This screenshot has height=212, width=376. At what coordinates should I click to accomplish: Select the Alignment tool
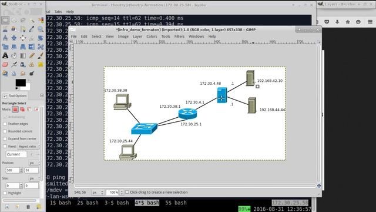pyautogui.click(x=23, y=38)
